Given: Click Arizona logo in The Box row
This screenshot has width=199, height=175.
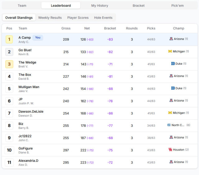Looking at the screenshot, I should (171, 76).
